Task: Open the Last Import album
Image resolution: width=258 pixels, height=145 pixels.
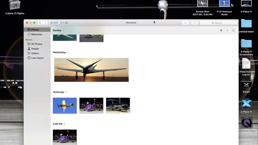Action: [x=37, y=58]
